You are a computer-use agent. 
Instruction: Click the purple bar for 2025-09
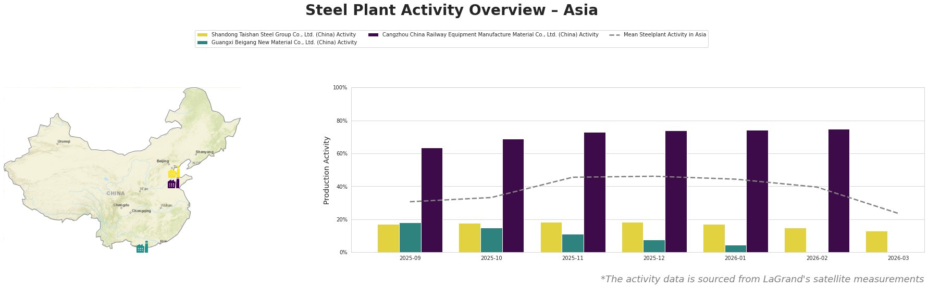point(431,200)
